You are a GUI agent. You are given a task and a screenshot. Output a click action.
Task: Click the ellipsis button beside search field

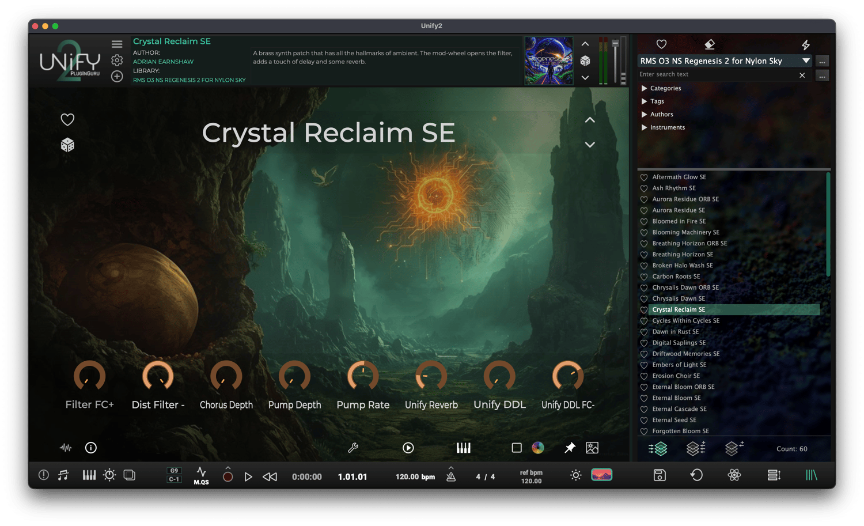tap(822, 75)
